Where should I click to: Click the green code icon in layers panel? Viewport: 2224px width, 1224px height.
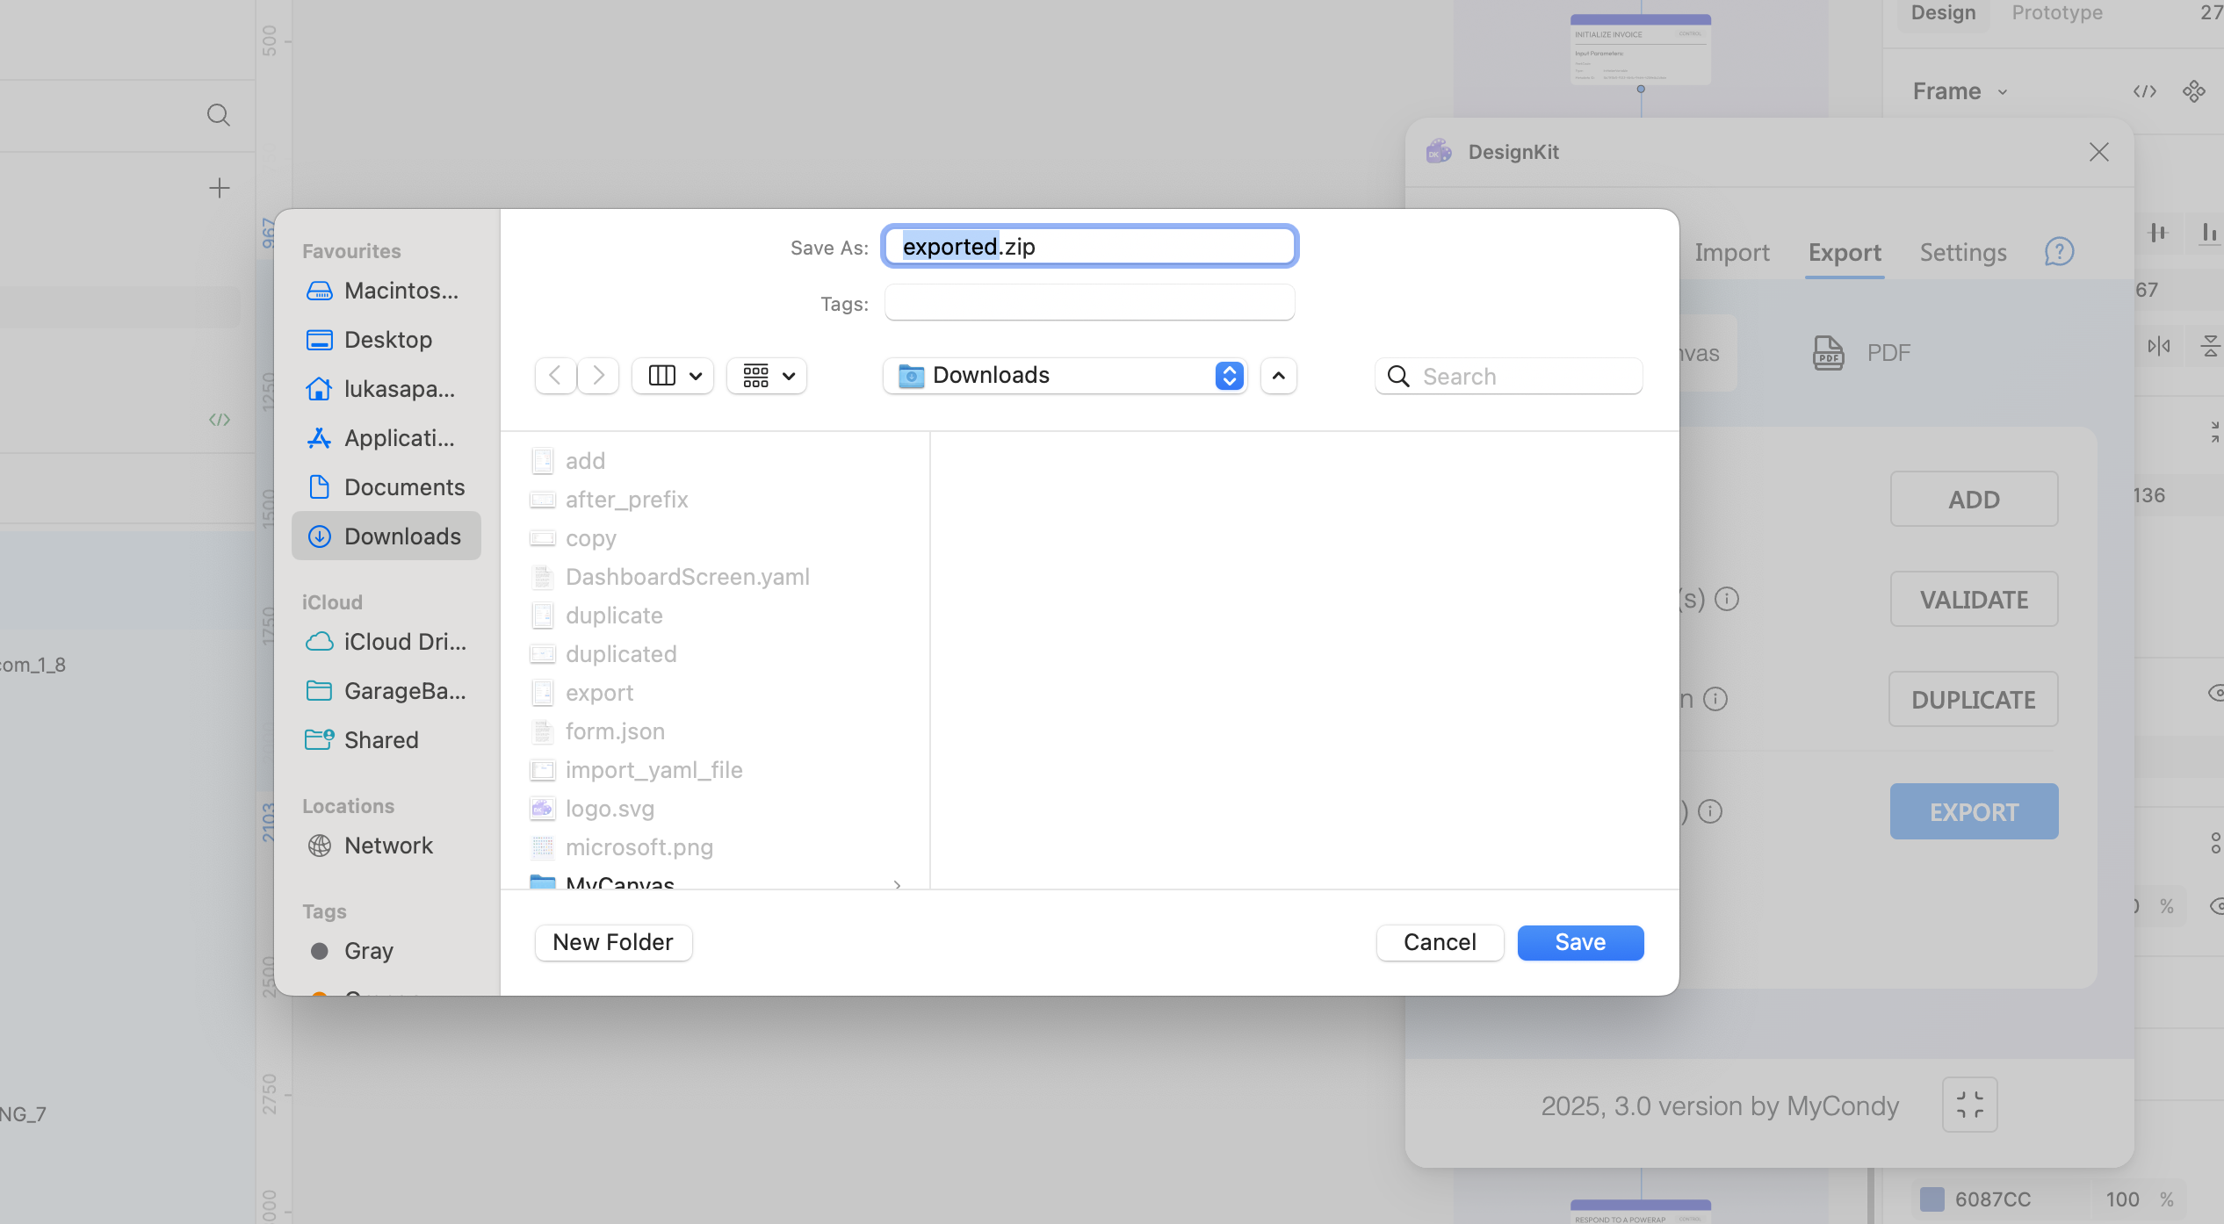click(x=220, y=420)
